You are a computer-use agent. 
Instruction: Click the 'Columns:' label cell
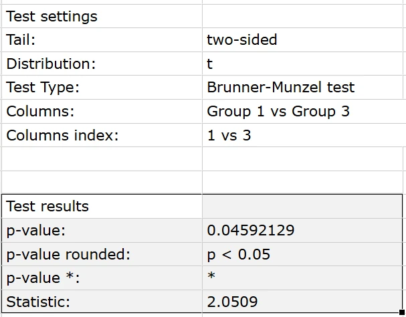[x=102, y=111]
